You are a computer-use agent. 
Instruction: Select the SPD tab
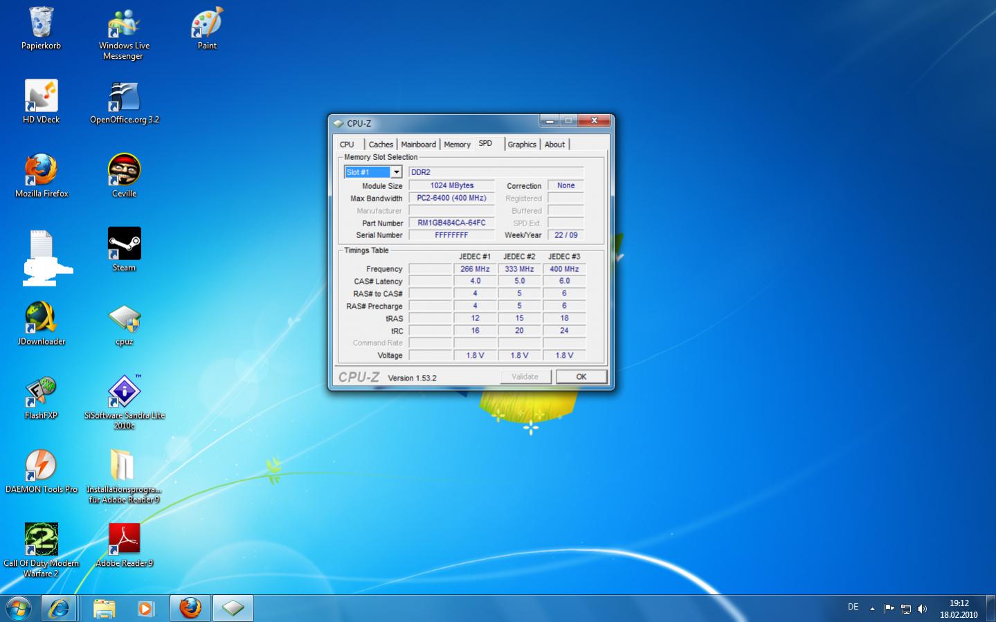click(x=486, y=143)
